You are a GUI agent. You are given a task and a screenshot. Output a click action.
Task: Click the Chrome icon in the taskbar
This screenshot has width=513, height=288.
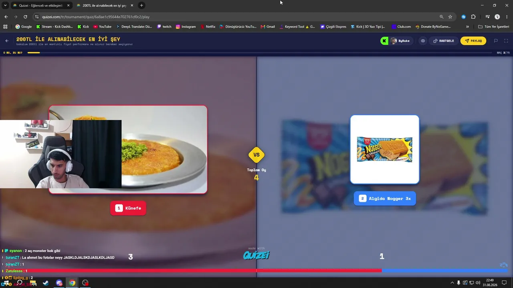[x=72, y=283]
